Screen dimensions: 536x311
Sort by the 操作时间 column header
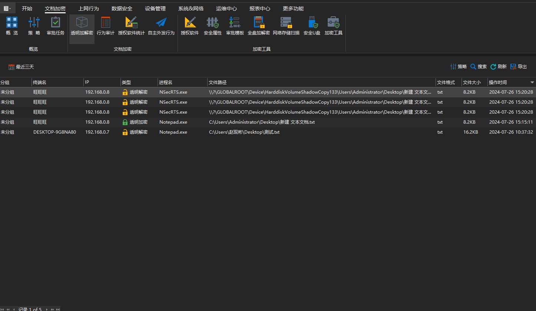click(x=512, y=83)
